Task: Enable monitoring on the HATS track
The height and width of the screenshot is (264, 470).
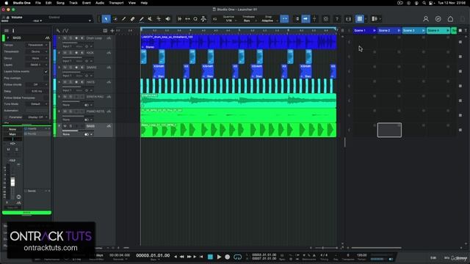Action: pos(82,82)
